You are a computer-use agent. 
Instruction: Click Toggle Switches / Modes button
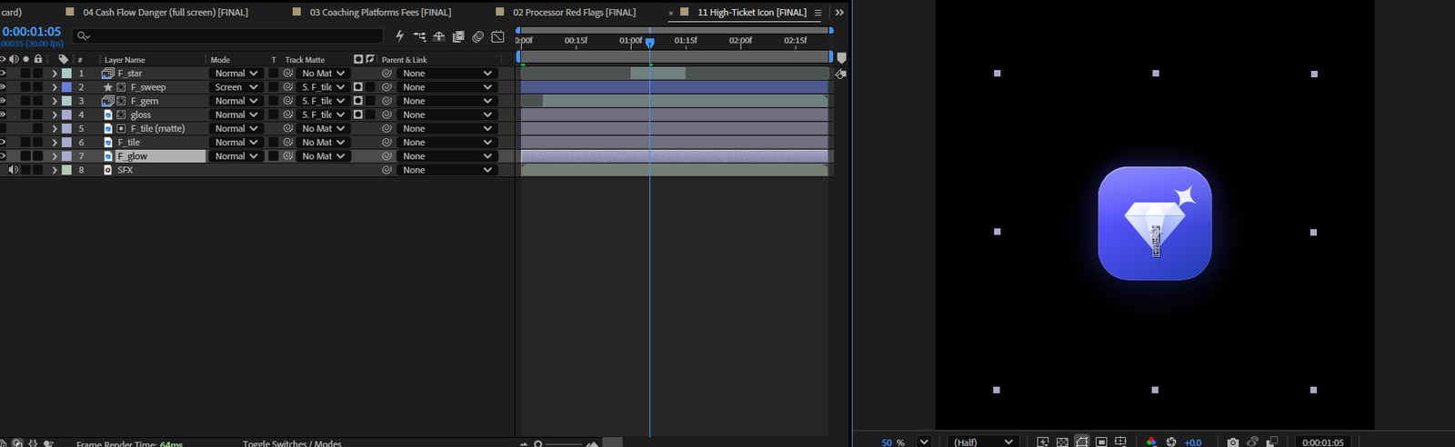[x=292, y=443]
